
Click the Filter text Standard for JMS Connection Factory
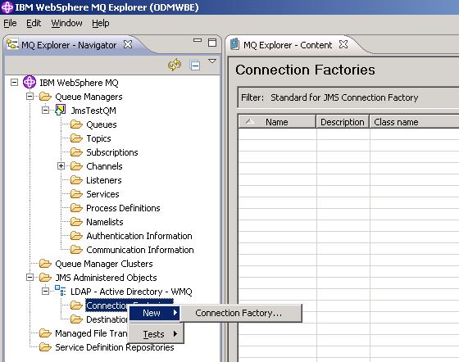(x=344, y=97)
